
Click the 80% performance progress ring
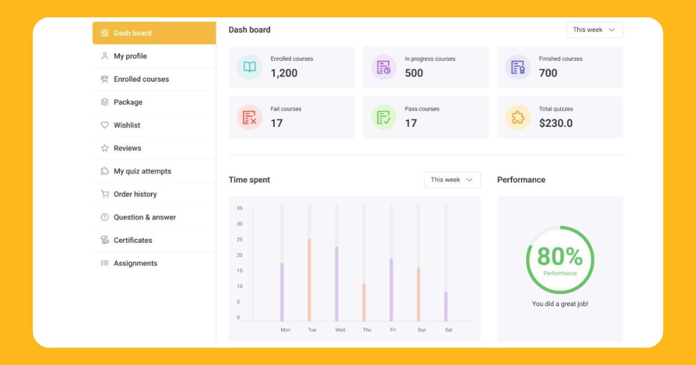560,260
